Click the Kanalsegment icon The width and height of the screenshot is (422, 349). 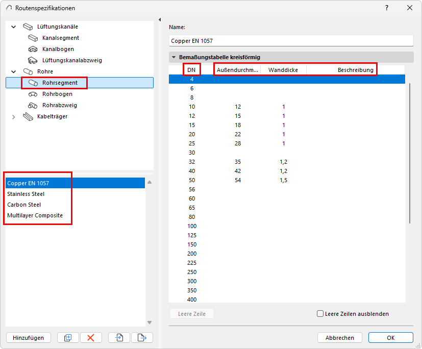coord(33,38)
